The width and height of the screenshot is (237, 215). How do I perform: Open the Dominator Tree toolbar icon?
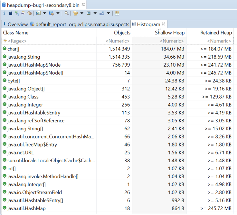17,13
